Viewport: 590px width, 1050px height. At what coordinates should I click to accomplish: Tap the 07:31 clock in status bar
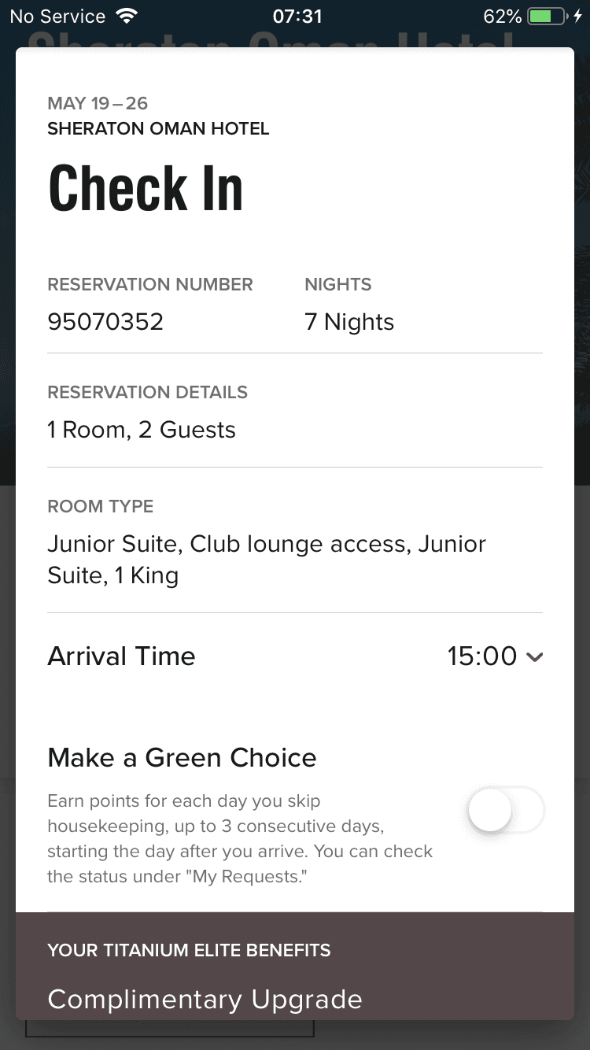point(297,16)
